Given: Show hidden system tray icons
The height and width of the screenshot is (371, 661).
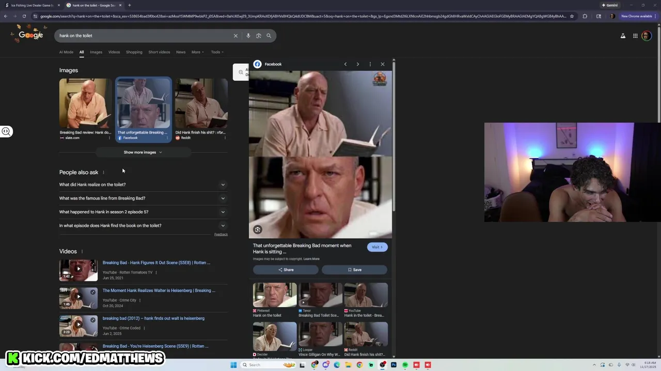Looking at the screenshot, I should click(594, 365).
